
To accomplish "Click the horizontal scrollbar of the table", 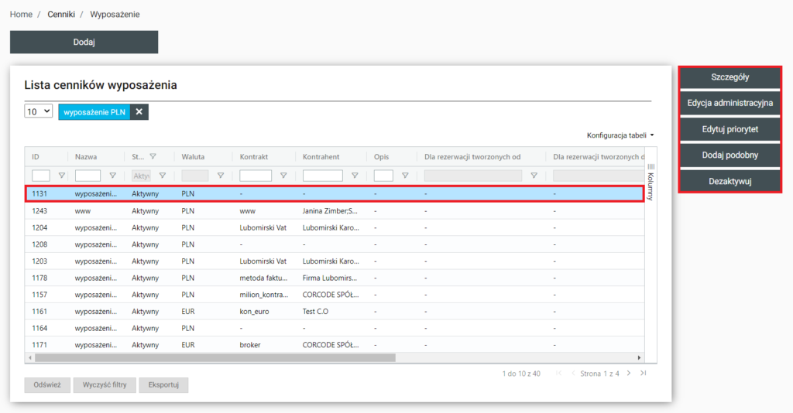I will click(x=215, y=358).
